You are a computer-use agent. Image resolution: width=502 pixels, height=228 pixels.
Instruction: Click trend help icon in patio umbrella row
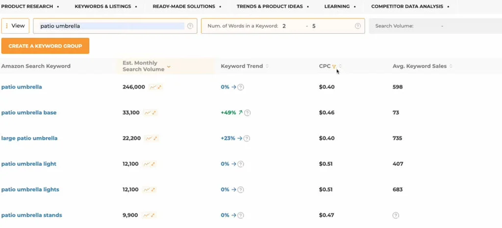tap(241, 87)
